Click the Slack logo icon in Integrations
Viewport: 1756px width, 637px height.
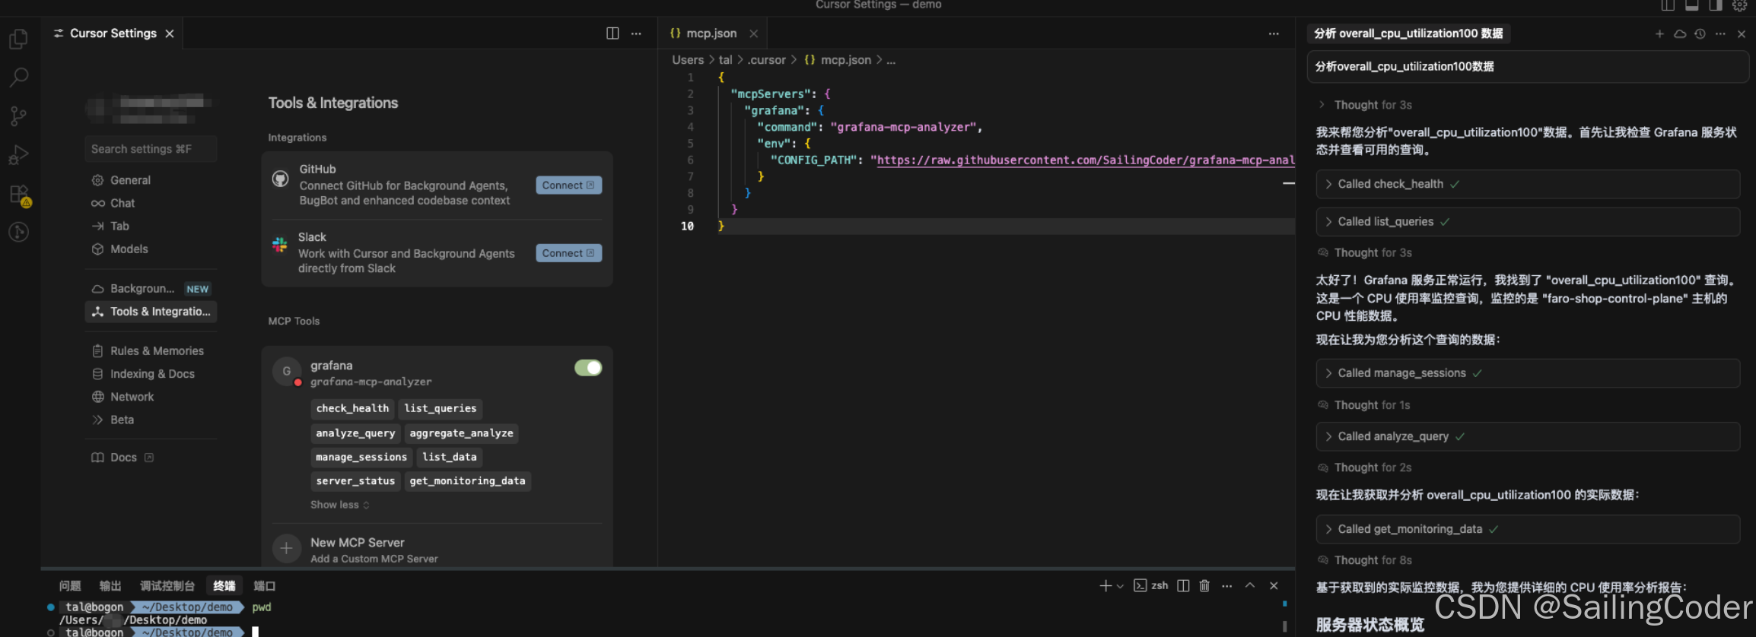pos(280,245)
